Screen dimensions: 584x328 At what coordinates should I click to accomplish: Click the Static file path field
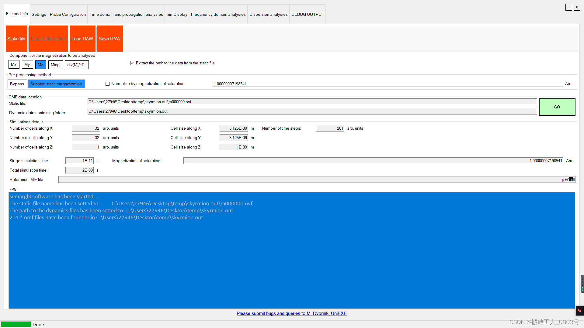pos(312,102)
